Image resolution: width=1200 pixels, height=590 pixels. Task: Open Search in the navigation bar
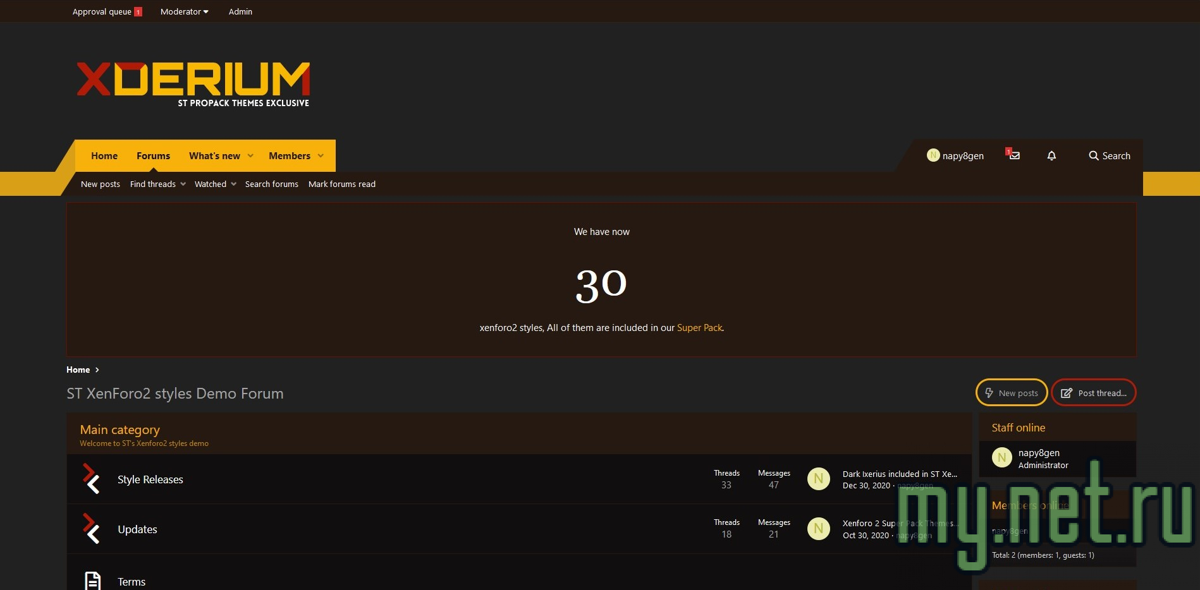click(1109, 156)
